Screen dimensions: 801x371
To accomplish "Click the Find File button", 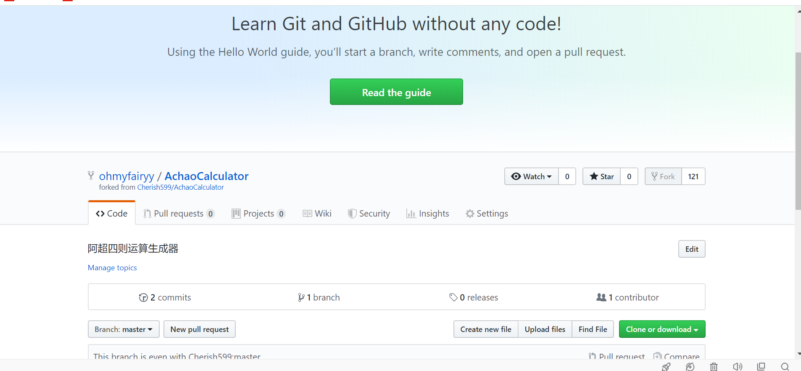I will coord(593,329).
